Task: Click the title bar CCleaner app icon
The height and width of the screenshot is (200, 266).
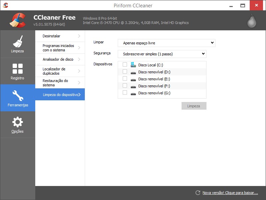Action: pyautogui.click(x=5, y=5)
